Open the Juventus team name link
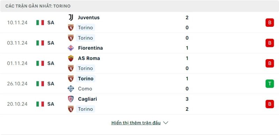Image resolution: width=279 pixels, height=135 pixels. click(89, 18)
